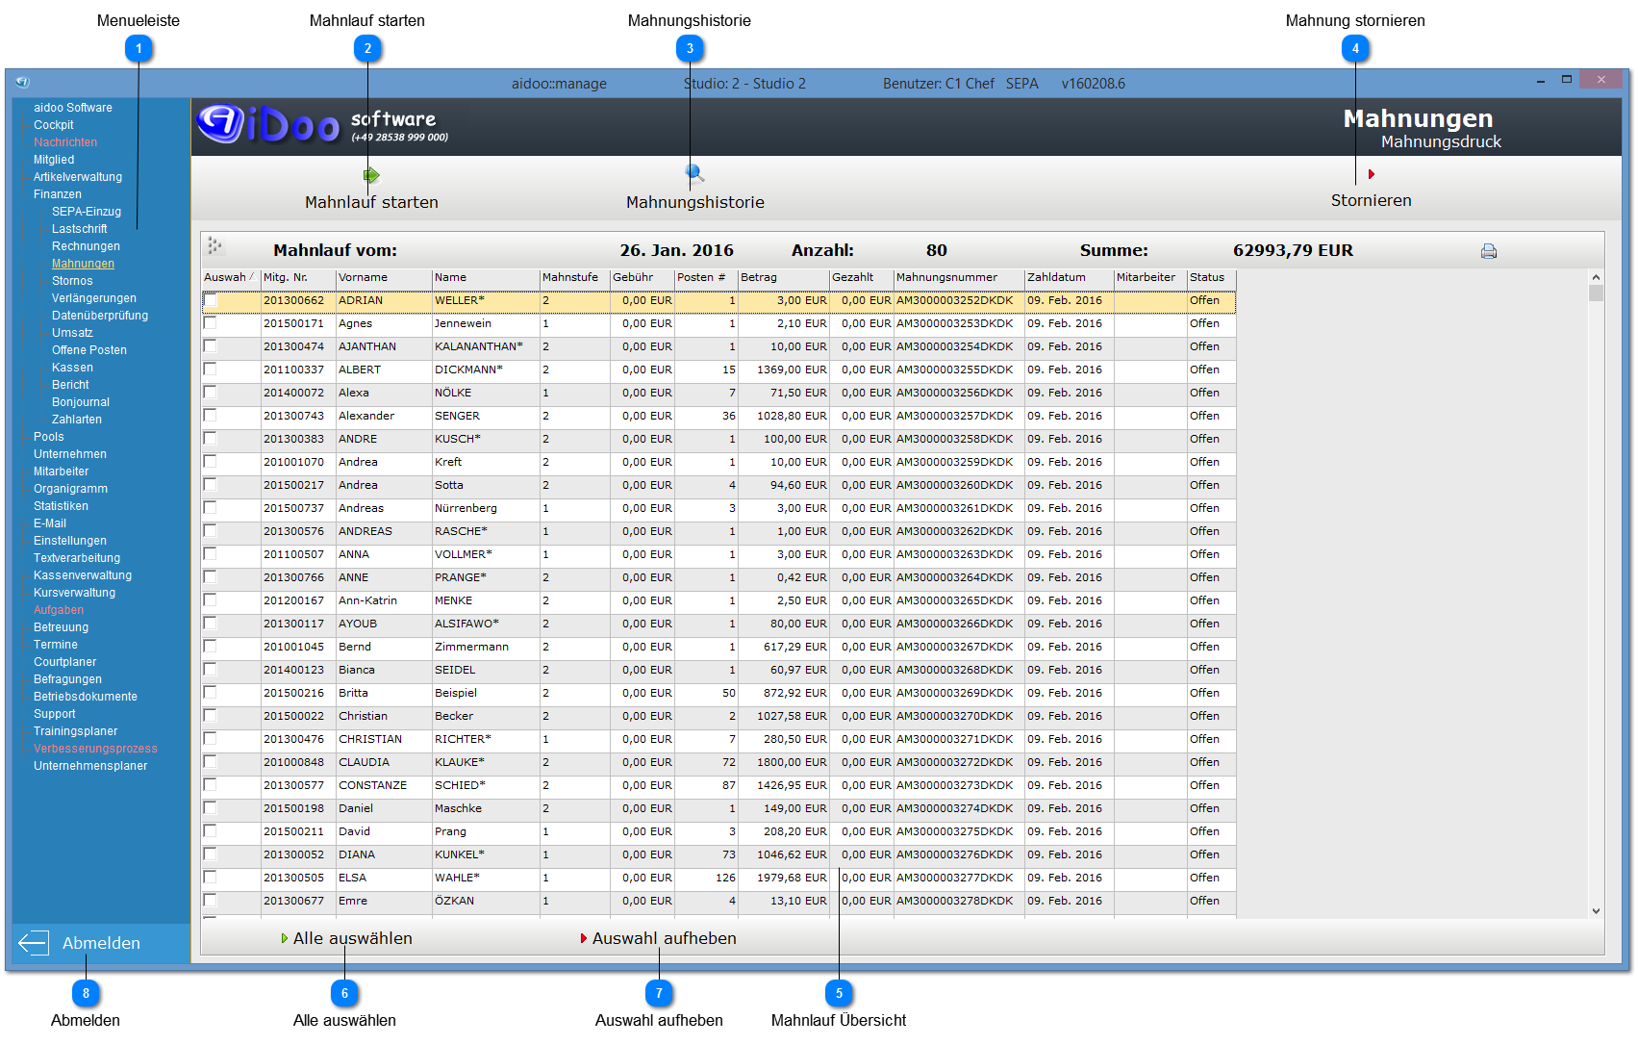
Task: Open Nachrichten in the sidebar menu
Action: (x=65, y=142)
